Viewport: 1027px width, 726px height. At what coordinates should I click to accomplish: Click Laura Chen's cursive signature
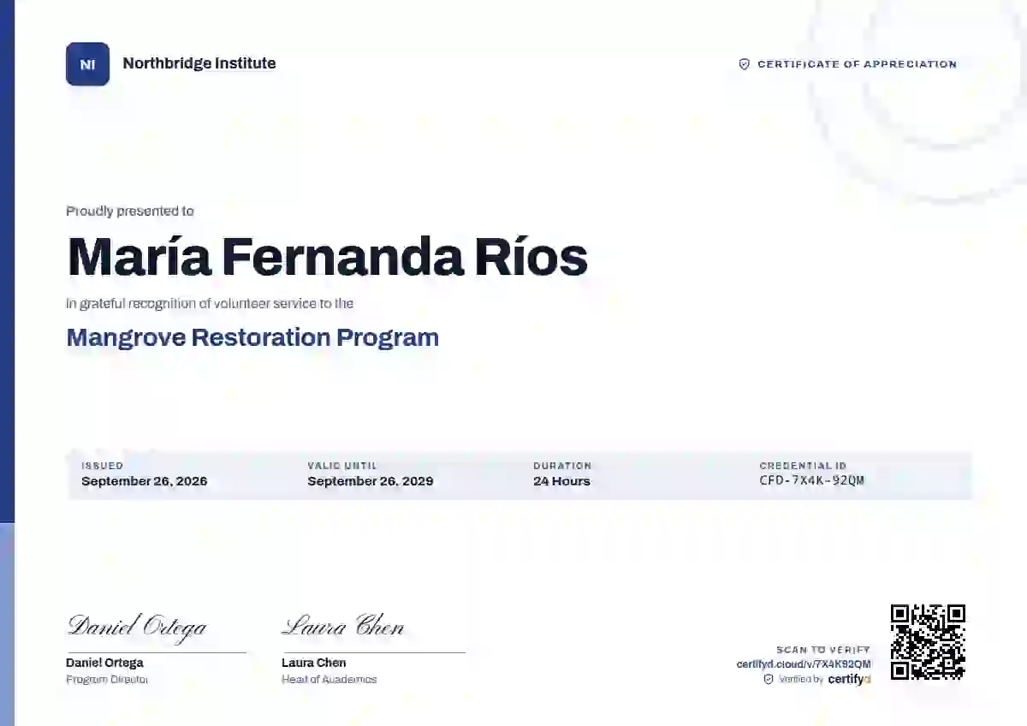point(343,626)
